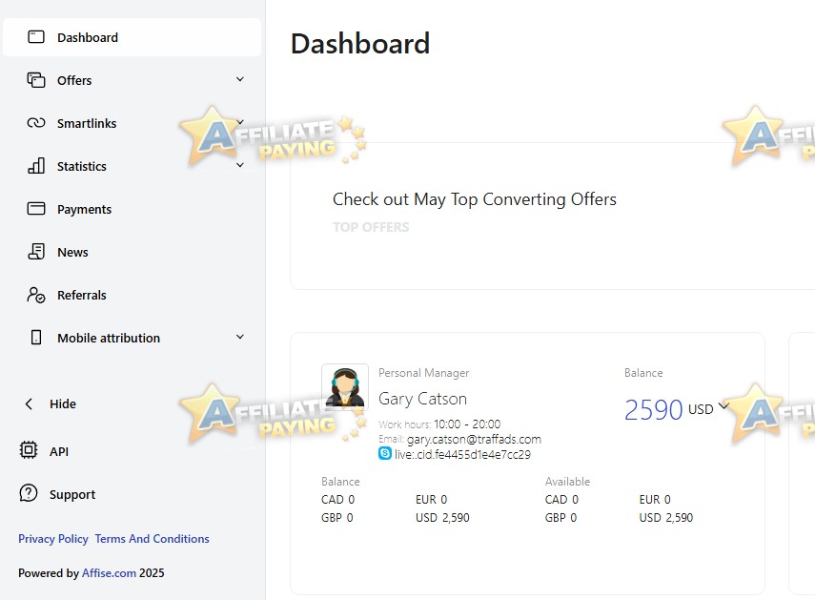Image resolution: width=815 pixels, height=600 pixels.
Task: Click the Mobile attribution phone icon
Action: click(36, 338)
